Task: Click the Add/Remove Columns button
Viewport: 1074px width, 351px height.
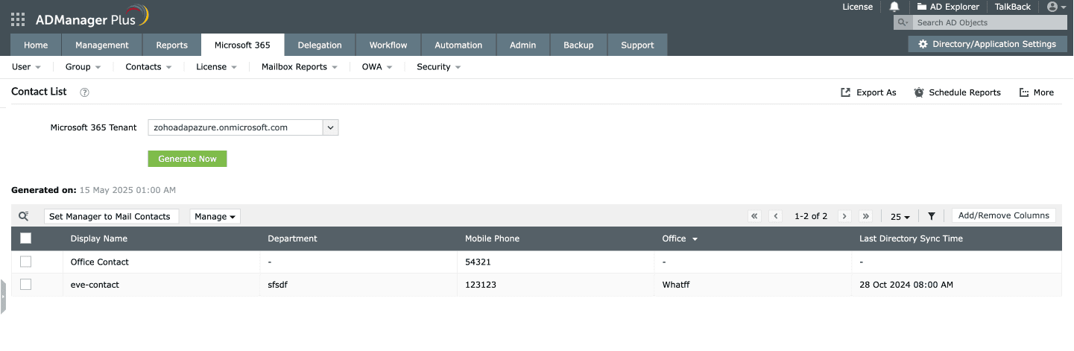Action: coord(1003,215)
